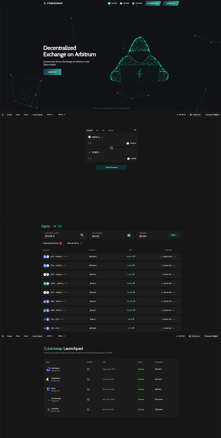Click the USDC.e amount input field
The image size is (221, 438).
click(x=105, y=143)
